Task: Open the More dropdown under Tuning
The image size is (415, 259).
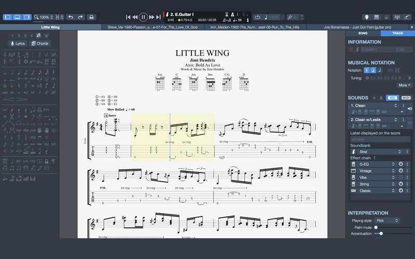Action: click(404, 85)
